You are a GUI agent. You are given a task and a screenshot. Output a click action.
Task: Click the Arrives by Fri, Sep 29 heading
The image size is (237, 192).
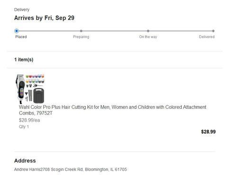coord(44,18)
